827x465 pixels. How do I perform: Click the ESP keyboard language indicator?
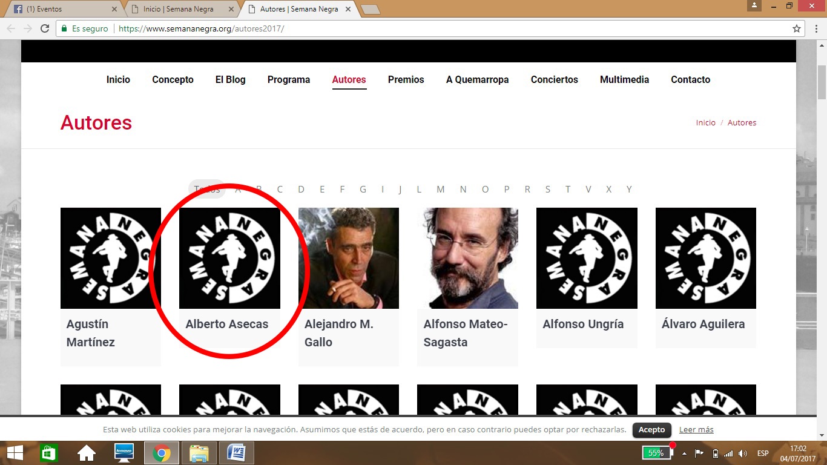[x=763, y=453]
